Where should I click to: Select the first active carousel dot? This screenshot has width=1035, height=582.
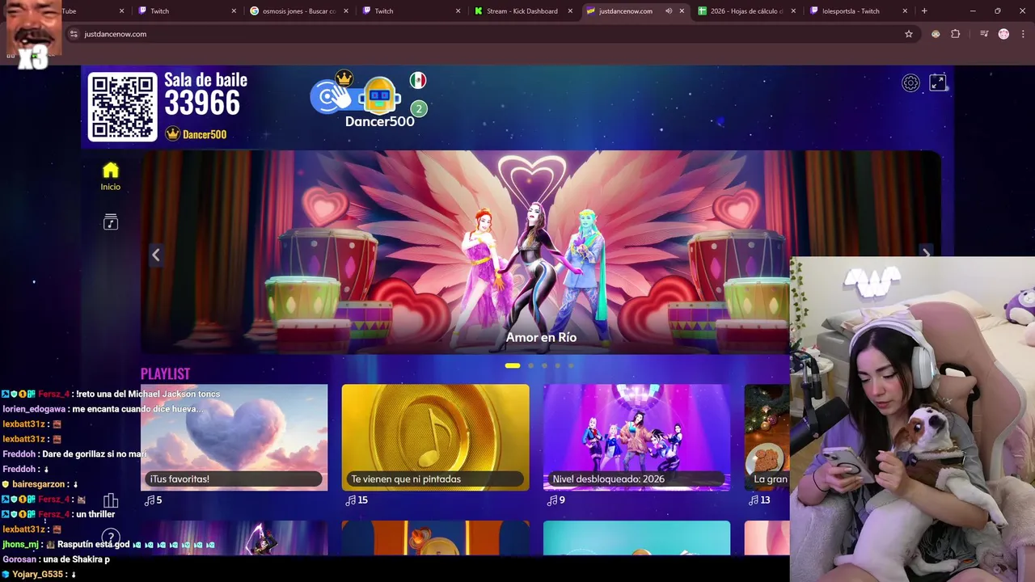(513, 365)
